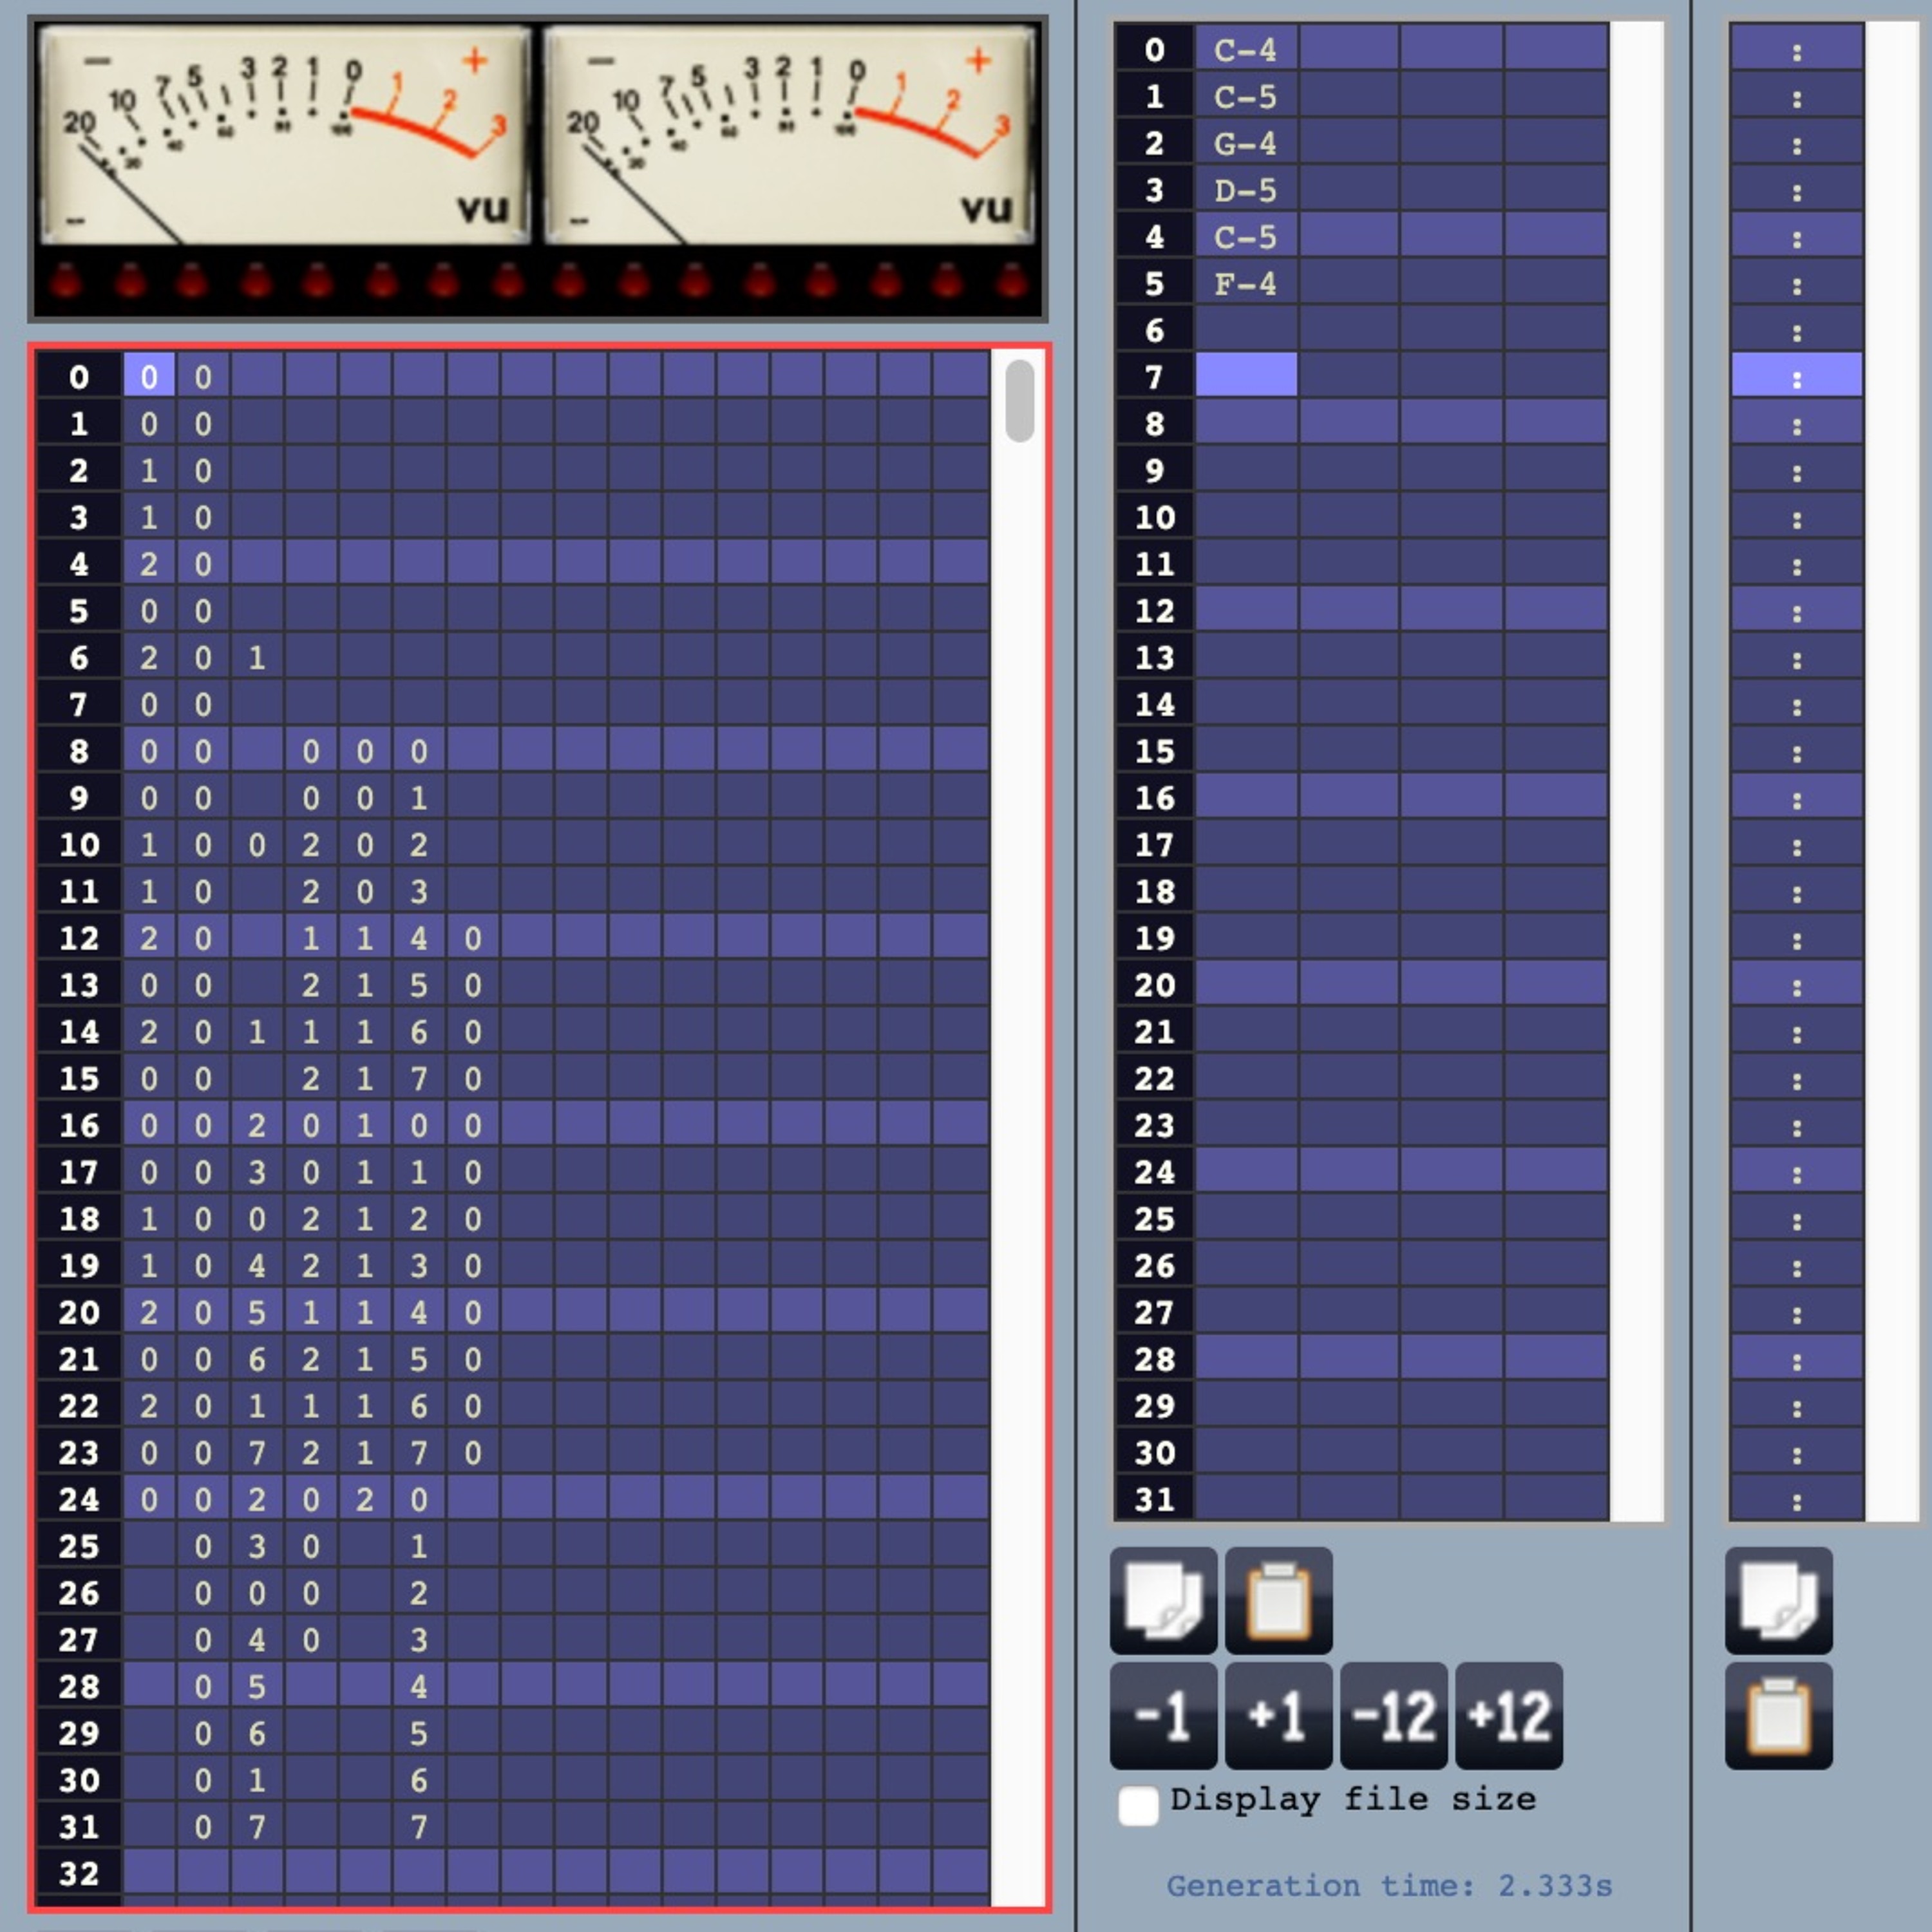Click the value 4 in sixth column of sequence row 12
1932x1932 pixels.
(x=419, y=937)
